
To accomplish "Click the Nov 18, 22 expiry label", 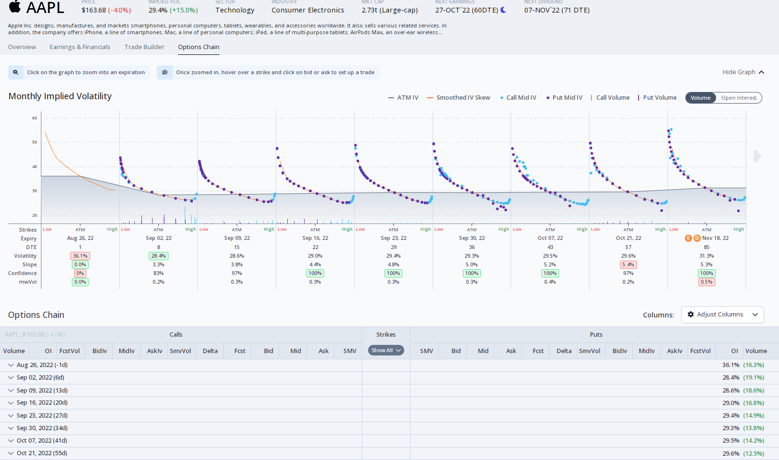I will (715, 238).
